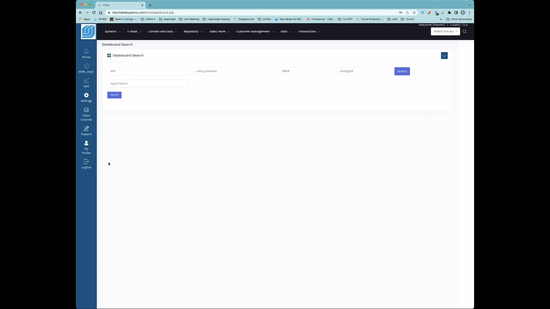Image resolution: width=550 pixels, height=309 pixels.
Task: Open the extensions puzzle-piece icon
Action: click(x=449, y=13)
